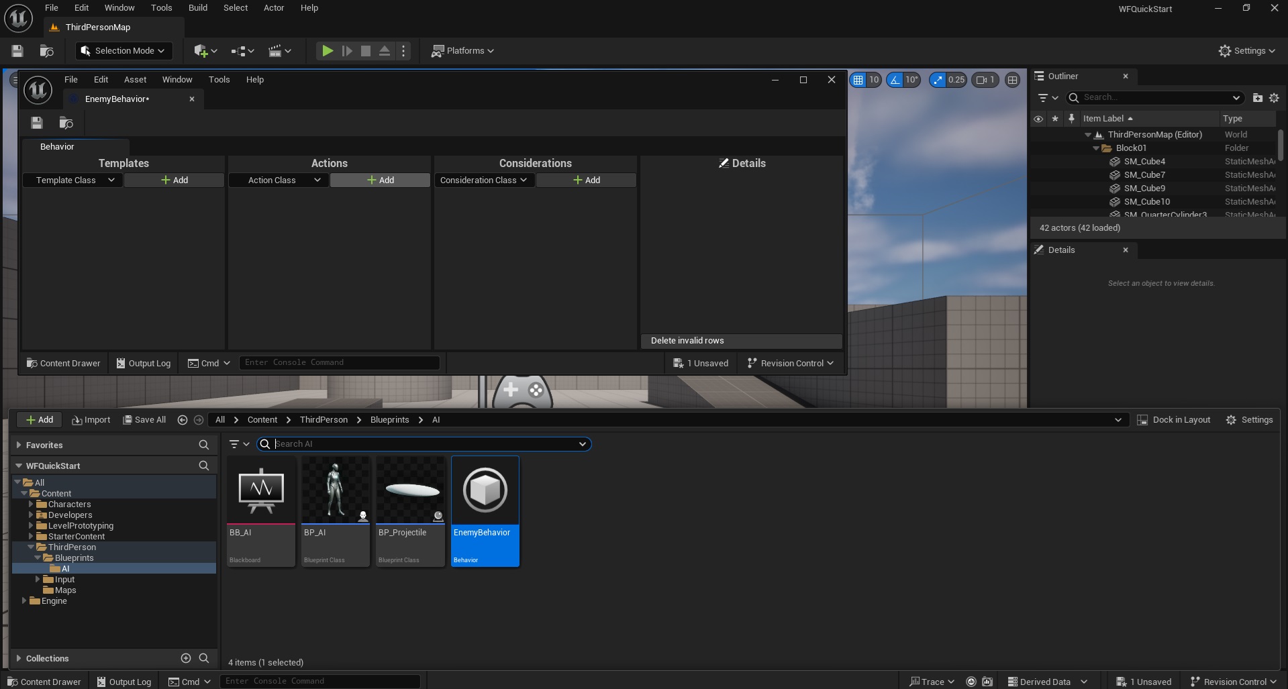
Task: Click the green Play button in toolbar
Action: [x=327, y=51]
